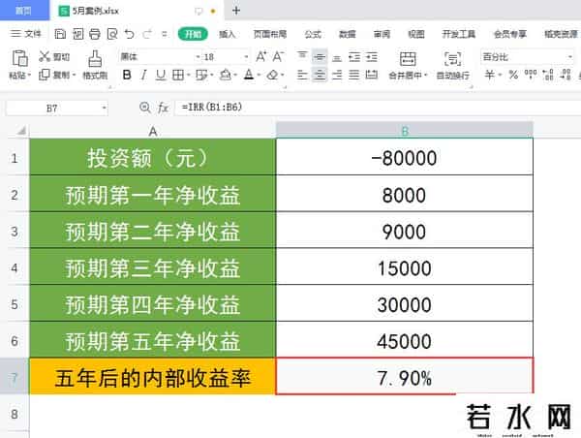The width and height of the screenshot is (581, 438).
Task: Toggle bold formatting
Action: pyautogui.click(x=126, y=75)
